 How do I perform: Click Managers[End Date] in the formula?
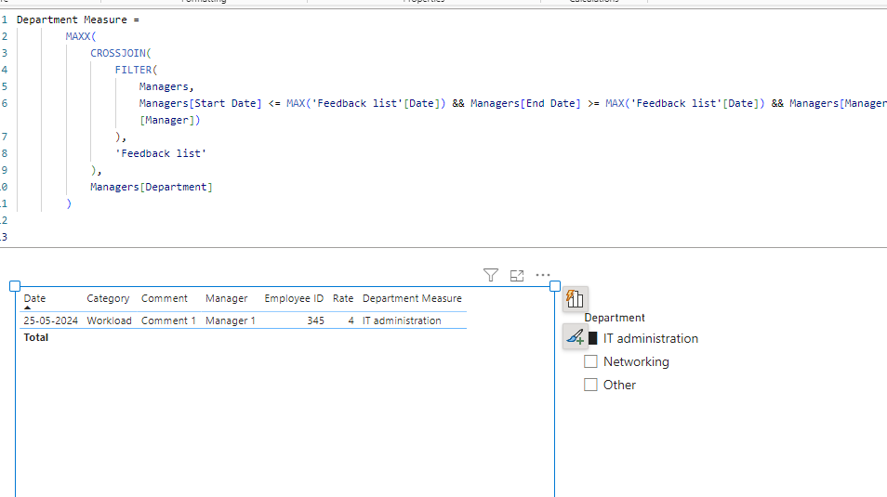click(525, 103)
